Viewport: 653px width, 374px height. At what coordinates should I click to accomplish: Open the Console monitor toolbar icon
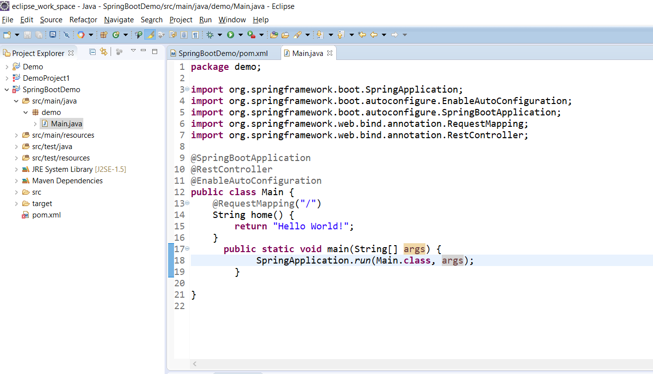pos(53,35)
